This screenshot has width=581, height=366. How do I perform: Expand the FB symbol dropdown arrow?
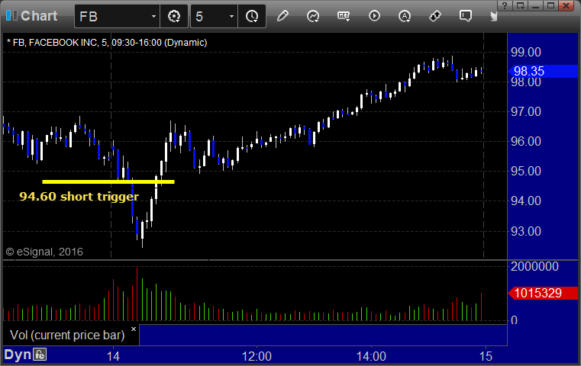(153, 16)
